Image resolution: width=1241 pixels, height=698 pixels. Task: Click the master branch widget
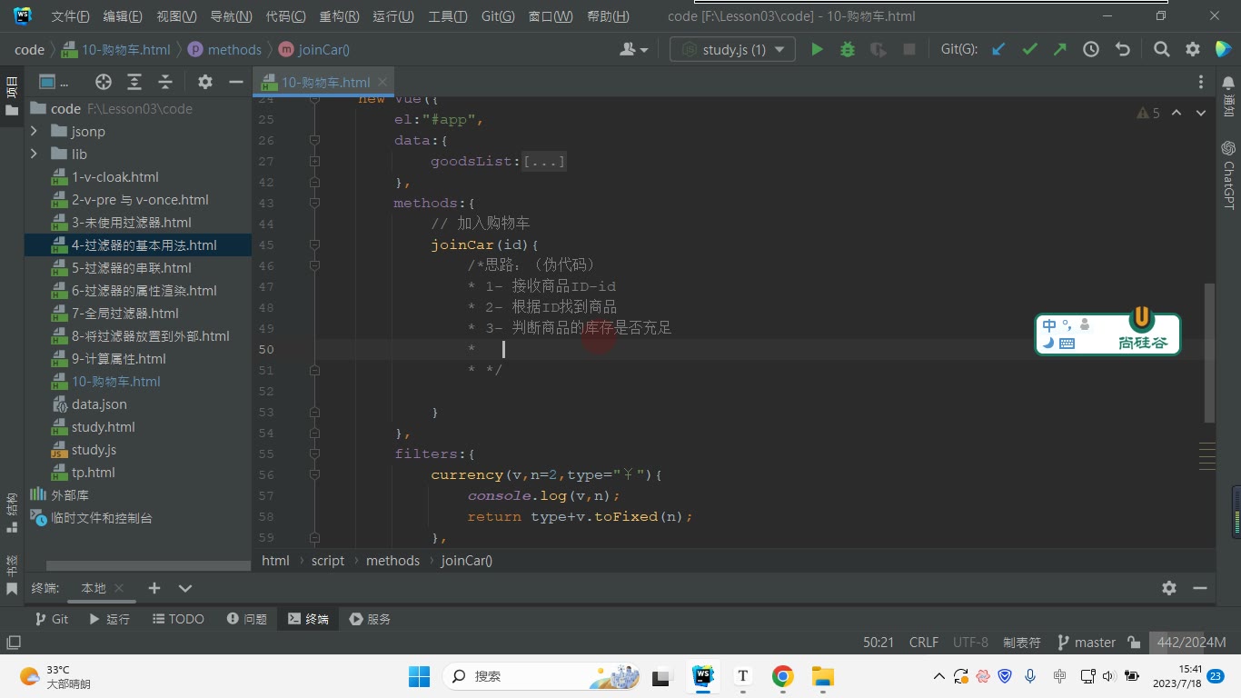point(1087,643)
